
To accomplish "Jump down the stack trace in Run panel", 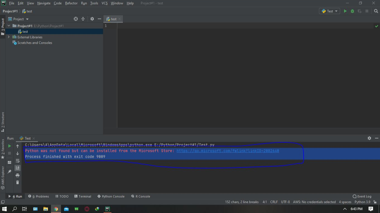I will click(x=18, y=153).
